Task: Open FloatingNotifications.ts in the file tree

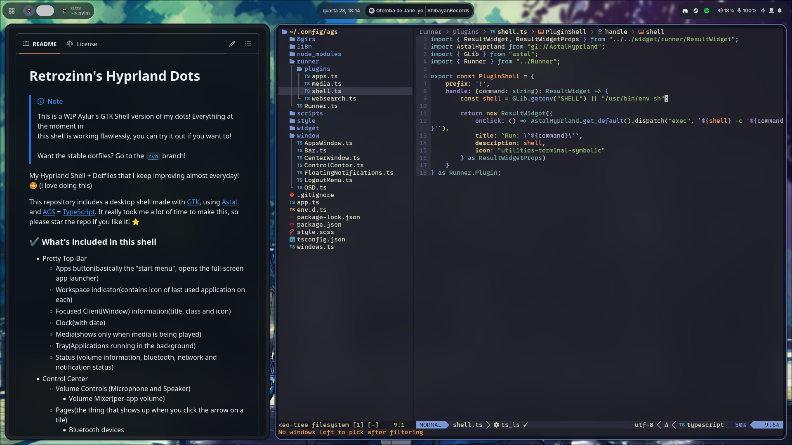Action: [345, 173]
